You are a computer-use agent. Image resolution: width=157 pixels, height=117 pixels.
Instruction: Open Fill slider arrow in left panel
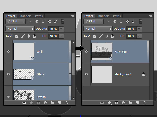(x=61, y=36)
